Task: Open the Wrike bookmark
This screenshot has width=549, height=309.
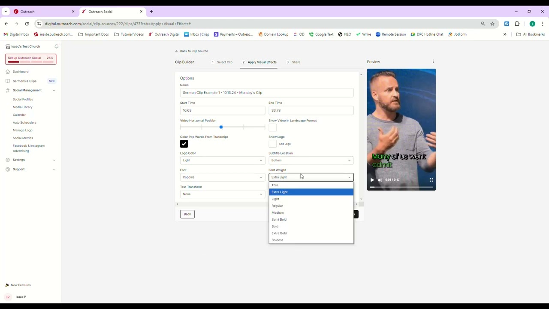Action: coord(364,34)
